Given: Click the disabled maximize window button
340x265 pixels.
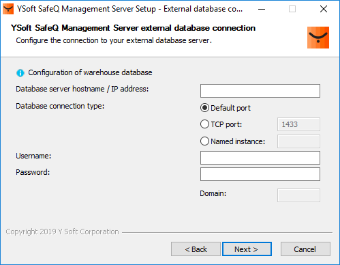Looking at the screenshot, I should coord(292,9).
